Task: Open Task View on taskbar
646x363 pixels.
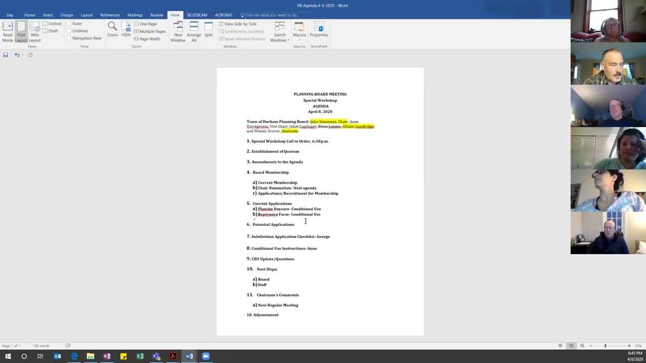Action: pos(40,356)
